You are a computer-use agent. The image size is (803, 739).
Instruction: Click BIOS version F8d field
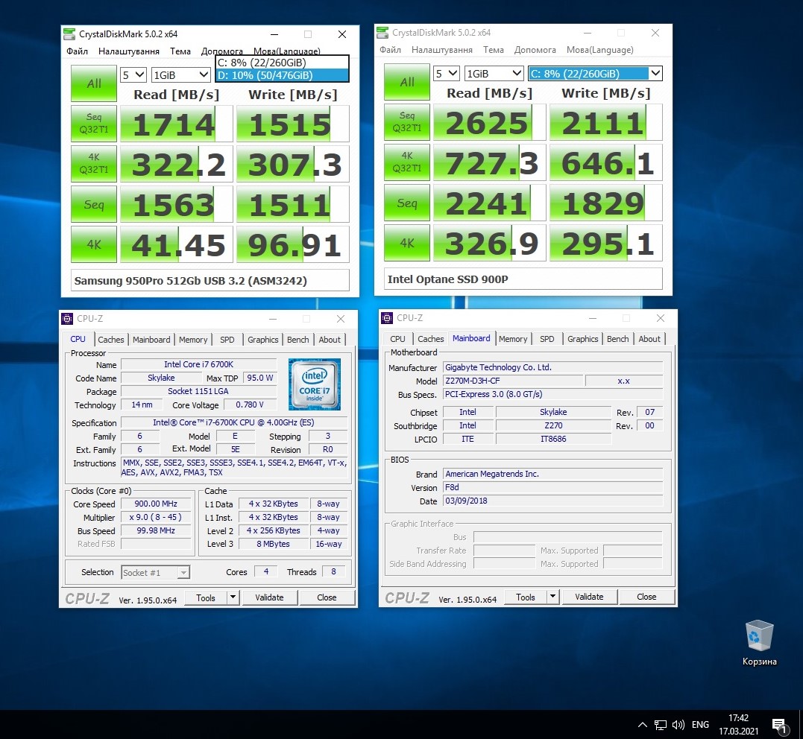click(x=552, y=488)
